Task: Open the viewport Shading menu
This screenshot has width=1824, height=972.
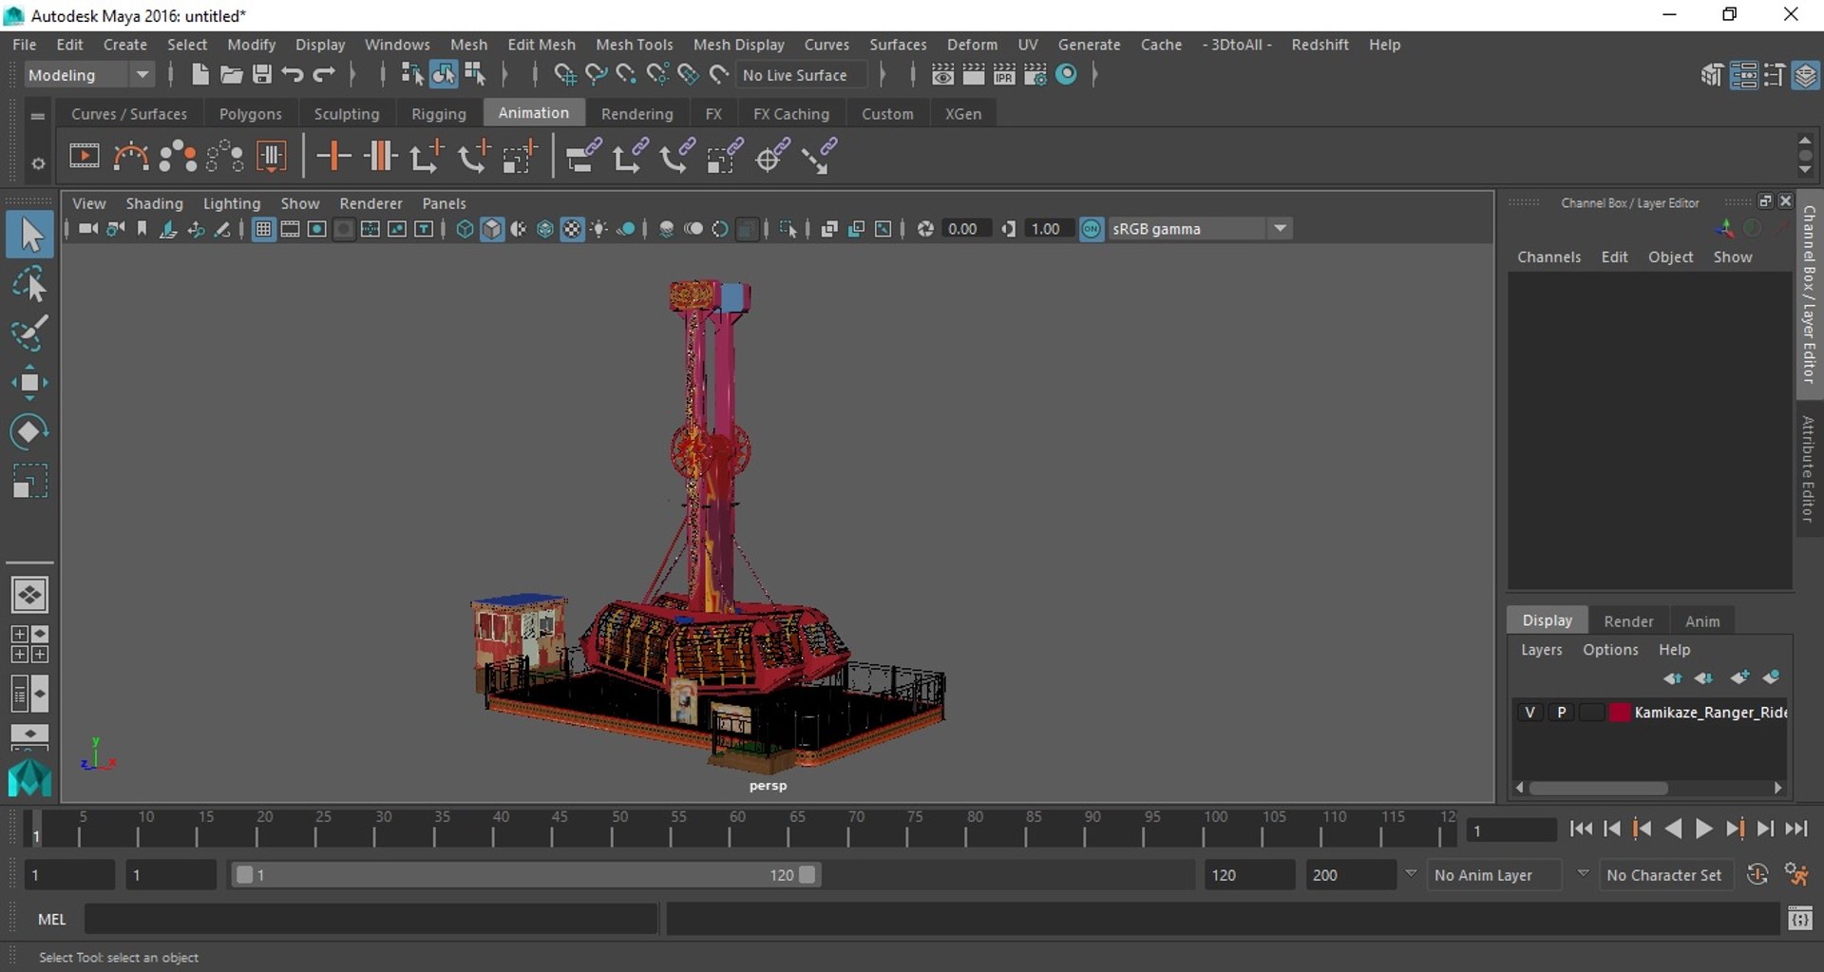Action: (154, 203)
